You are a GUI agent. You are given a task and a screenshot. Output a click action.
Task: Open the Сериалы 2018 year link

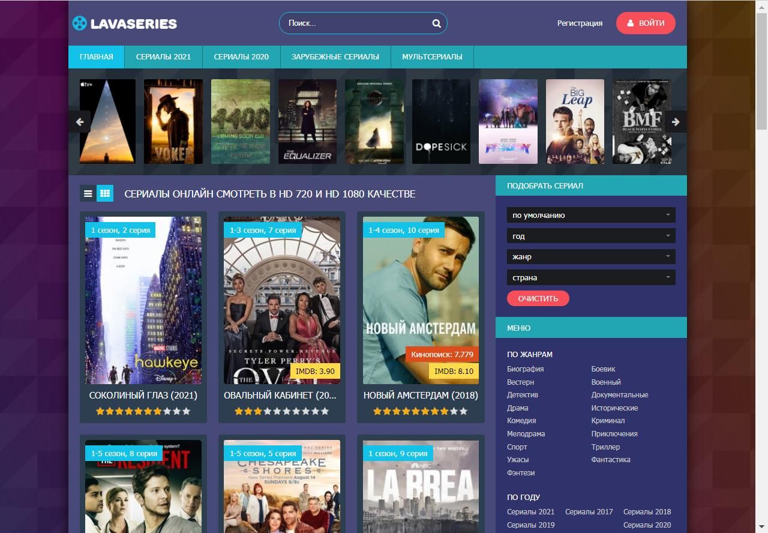tap(647, 512)
